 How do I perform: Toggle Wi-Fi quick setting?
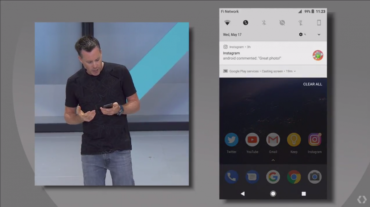point(227,23)
